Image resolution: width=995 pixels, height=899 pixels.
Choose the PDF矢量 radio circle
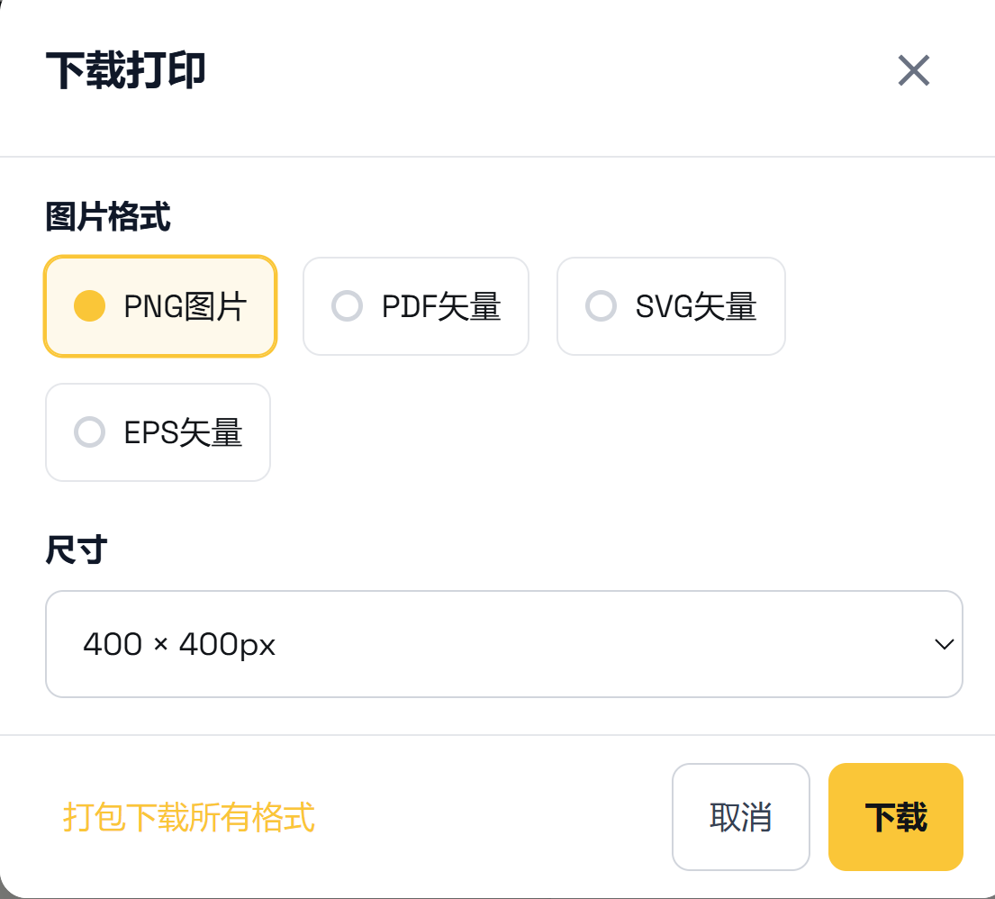coord(347,306)
